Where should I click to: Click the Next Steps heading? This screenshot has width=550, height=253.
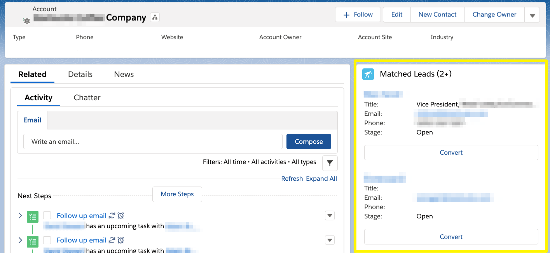click(x=34, y=196)
